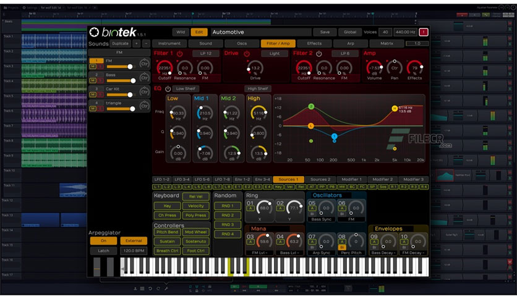
Task: Mute the FM sound layer
Action: pos(93,67)
